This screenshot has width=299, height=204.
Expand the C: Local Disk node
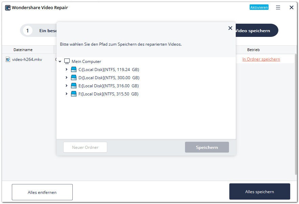(x=66, y=70)
